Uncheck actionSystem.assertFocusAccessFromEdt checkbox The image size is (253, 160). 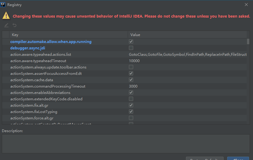(131, 73)
